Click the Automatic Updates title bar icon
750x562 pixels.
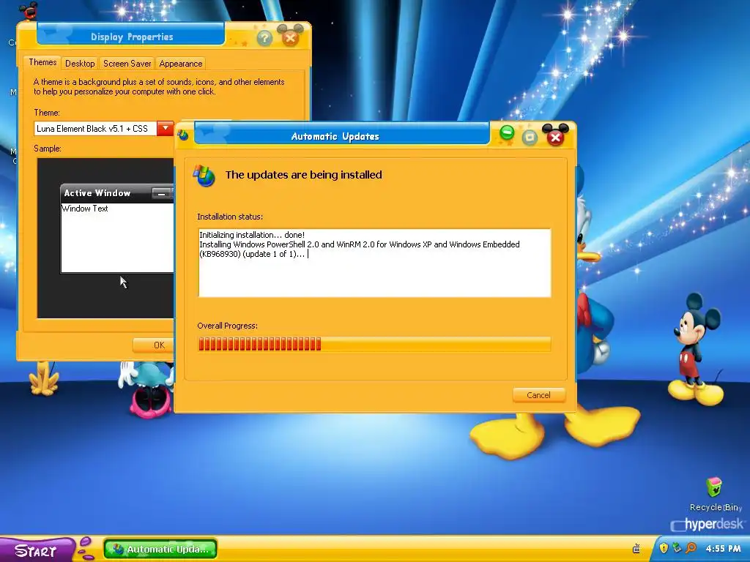[182, 135]
